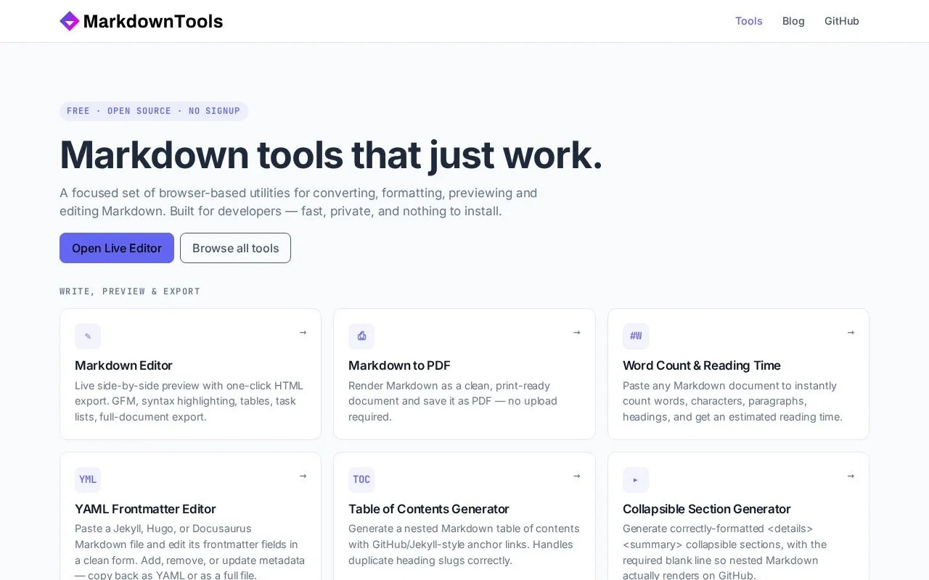Click the 'Generate correctly-formatted <details>' description

tap(725, 552)
